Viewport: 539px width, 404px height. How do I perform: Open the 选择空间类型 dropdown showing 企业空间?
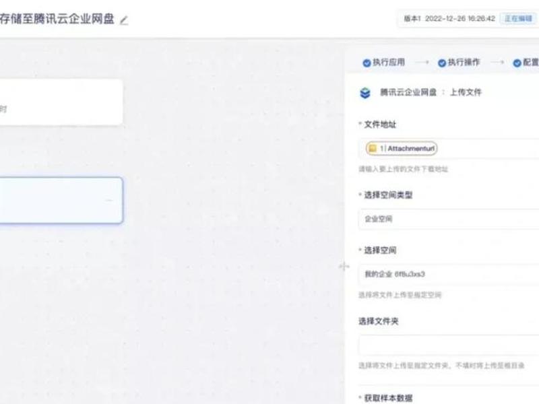coord(449,219)
